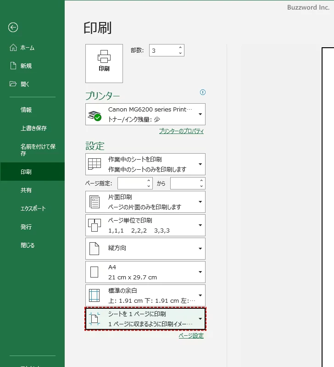The image size is (334, 367).
Task: Select Open in the sidebar
Action: [25, 84]
